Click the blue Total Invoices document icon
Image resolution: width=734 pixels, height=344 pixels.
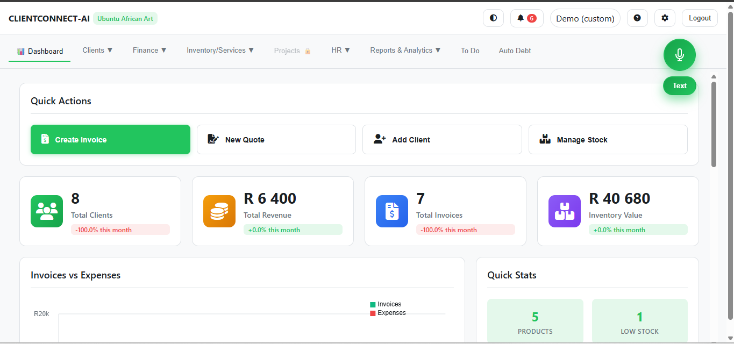click(x=391, y=211)
